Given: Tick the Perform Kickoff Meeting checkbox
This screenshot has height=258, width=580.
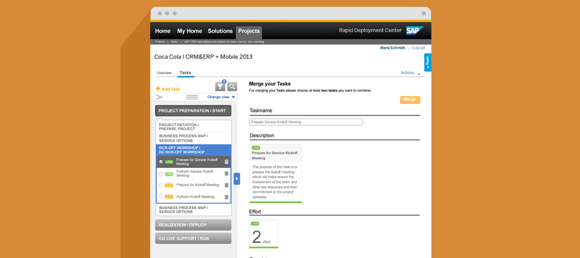Looking at the screenshot, I should coord(161,197).
